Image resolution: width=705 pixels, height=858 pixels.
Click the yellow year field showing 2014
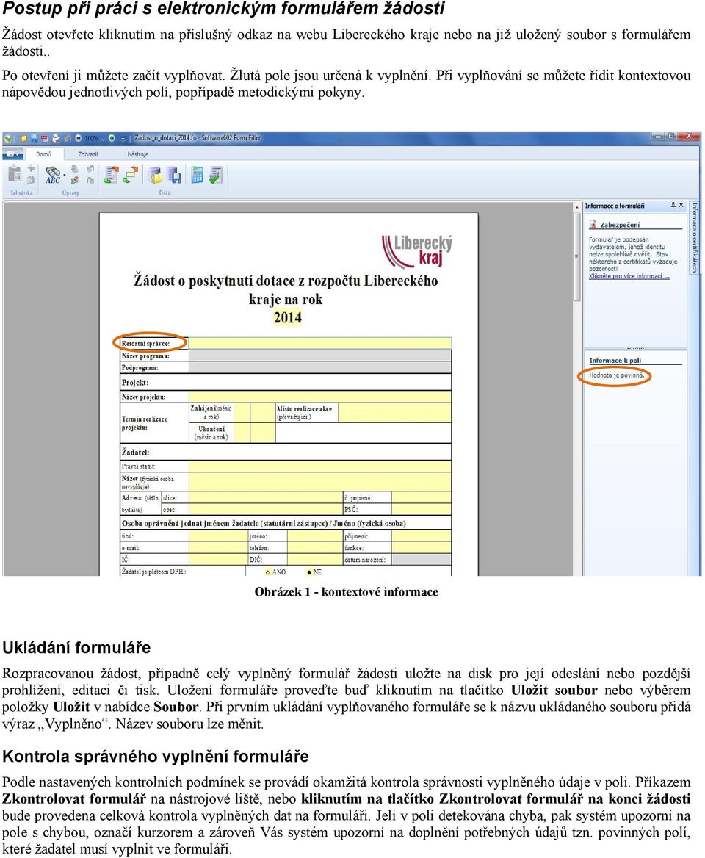coord(288,318)
